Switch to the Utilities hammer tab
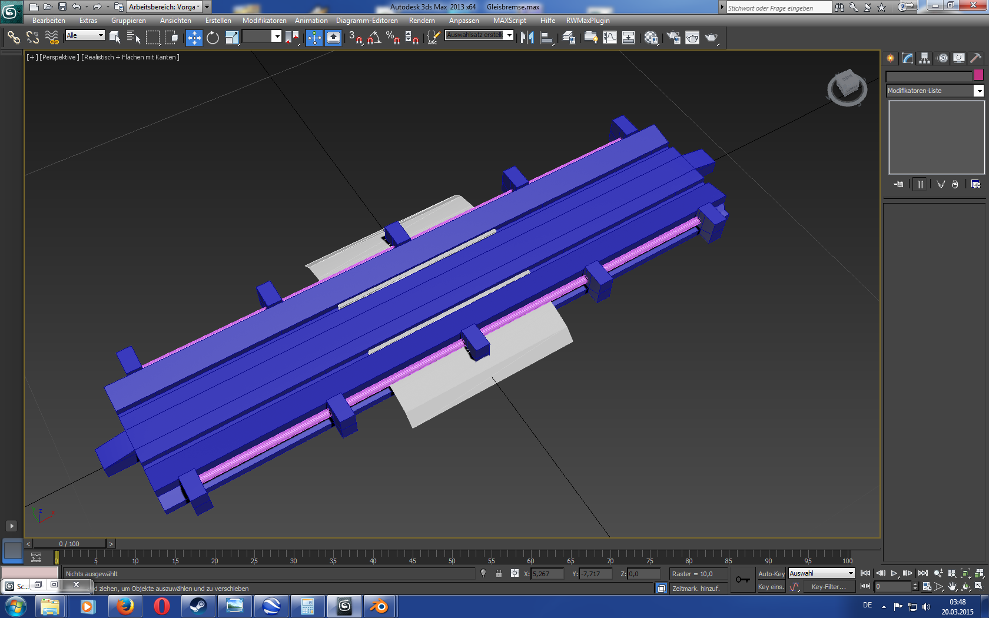Image resolution: width=989 pixels, height=618 pixels. 975,58
